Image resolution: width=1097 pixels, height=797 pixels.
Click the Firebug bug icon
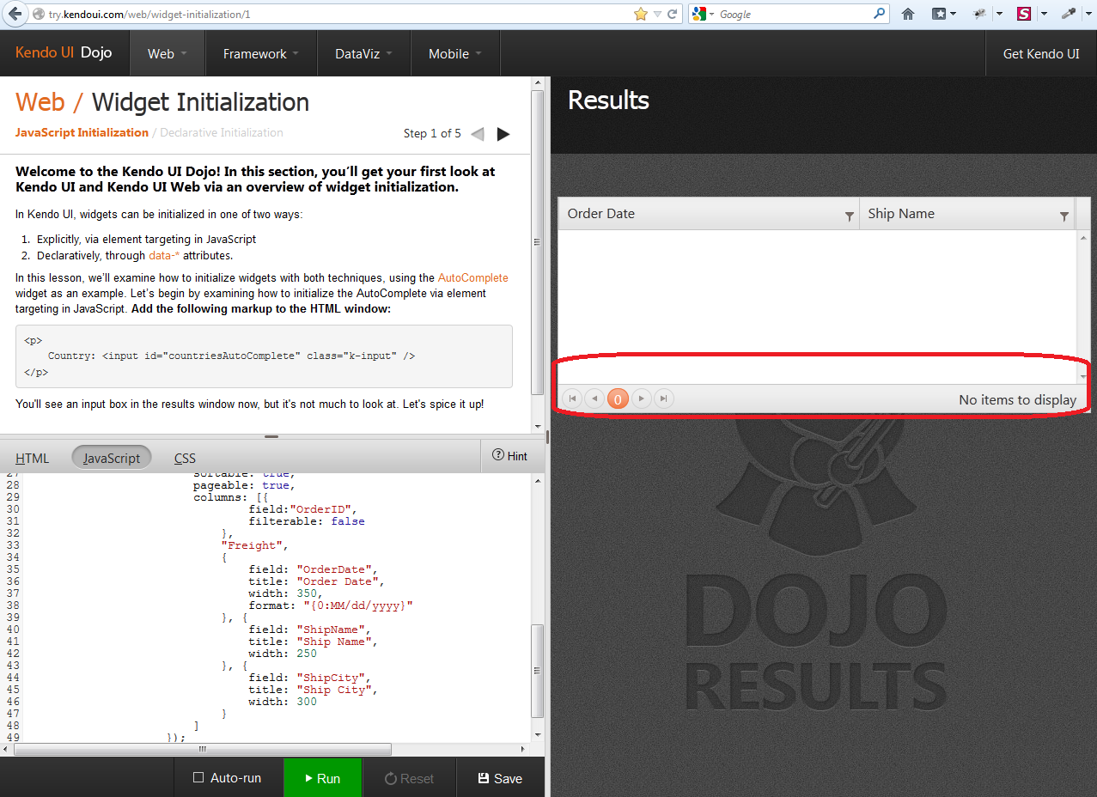click(x=979, y=14)
